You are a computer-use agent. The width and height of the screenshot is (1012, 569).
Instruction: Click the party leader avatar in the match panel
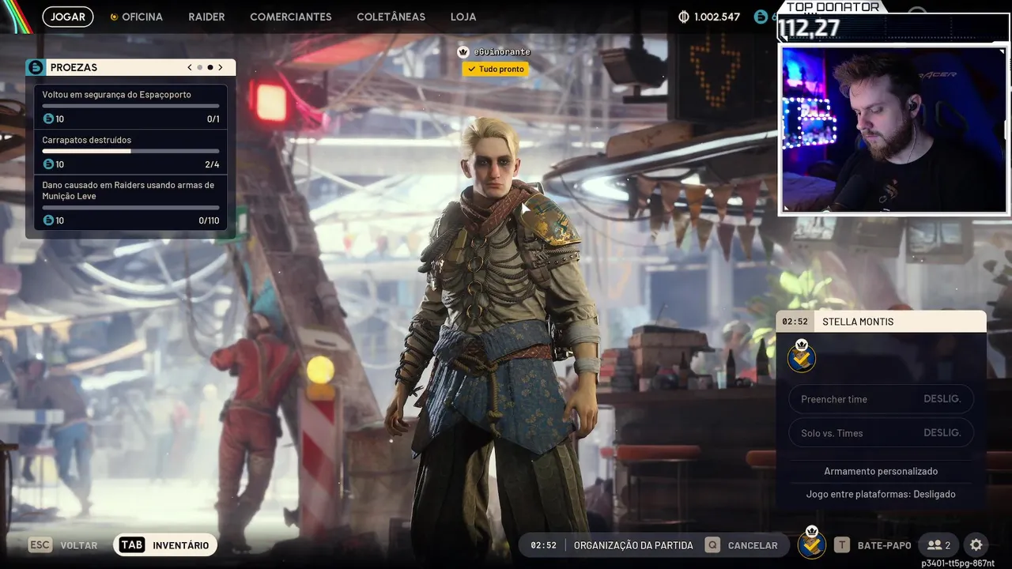pyautogui.click(x=802, y=356)
